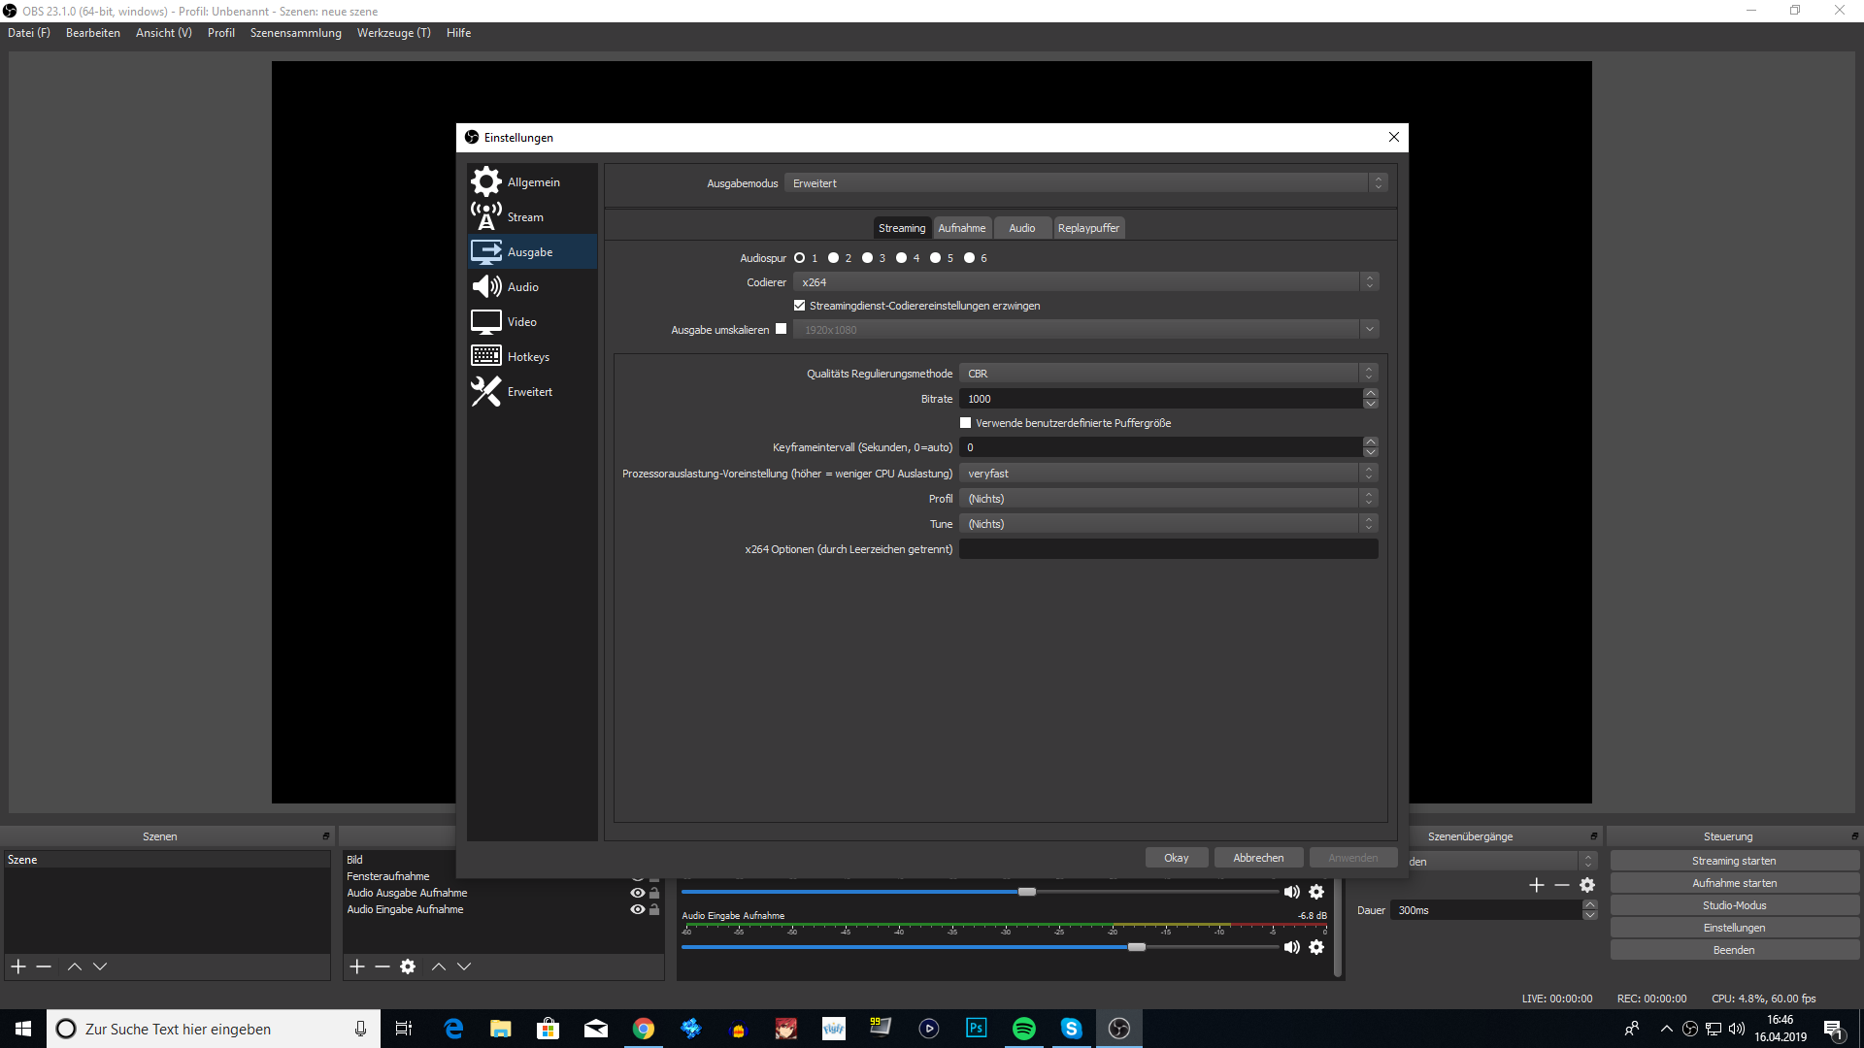
Task: Select audio track 3 radio button
Action: coord(867,258)
